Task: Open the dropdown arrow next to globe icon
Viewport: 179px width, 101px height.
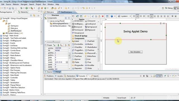Action: 115,16
